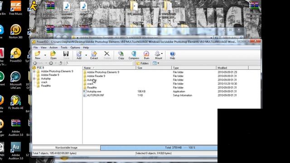Select Autoplay.exe file

(x=94, y=91)
